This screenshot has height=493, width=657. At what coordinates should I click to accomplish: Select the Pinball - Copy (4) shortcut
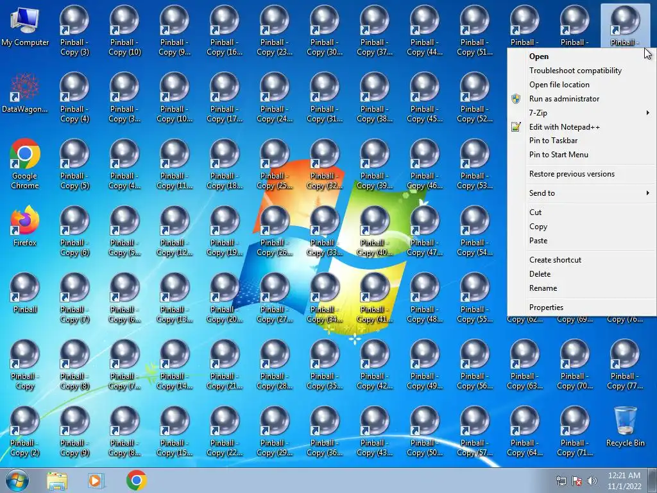(74, 98)
